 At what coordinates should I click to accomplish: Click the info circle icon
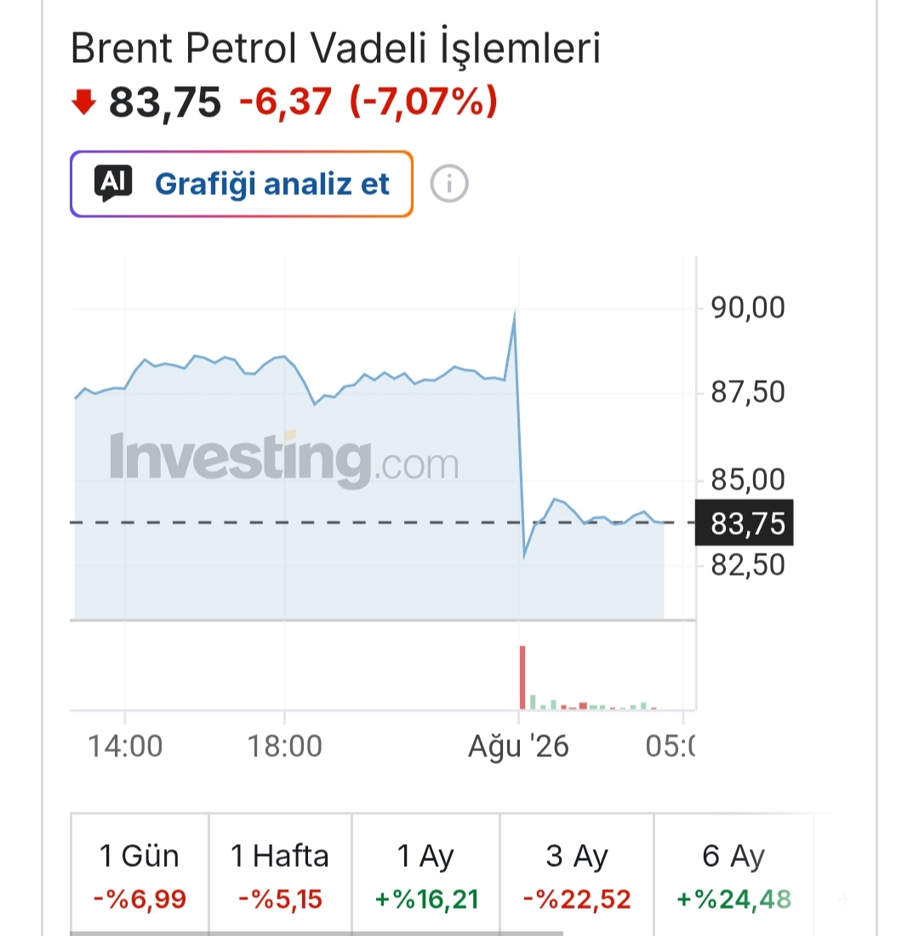pos(449,183)
